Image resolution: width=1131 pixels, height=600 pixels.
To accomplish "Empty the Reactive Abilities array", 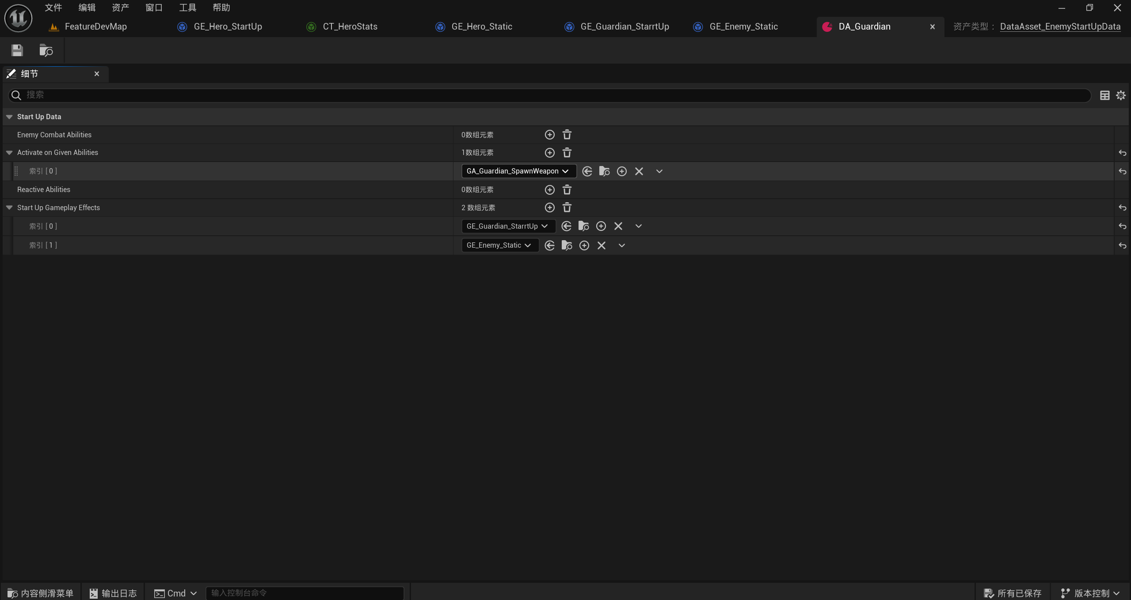I will pyautogui.click(x=567, y=190).
